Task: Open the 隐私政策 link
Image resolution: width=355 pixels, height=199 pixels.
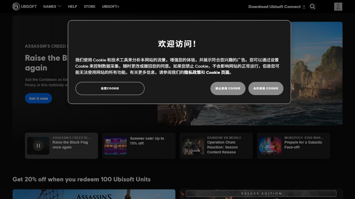Action: 192,72
